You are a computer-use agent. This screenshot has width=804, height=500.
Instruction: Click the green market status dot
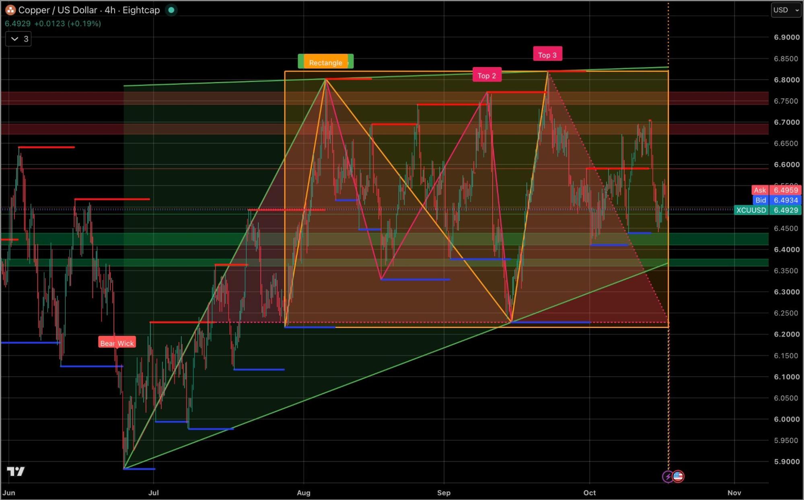[x=171, y=10]
